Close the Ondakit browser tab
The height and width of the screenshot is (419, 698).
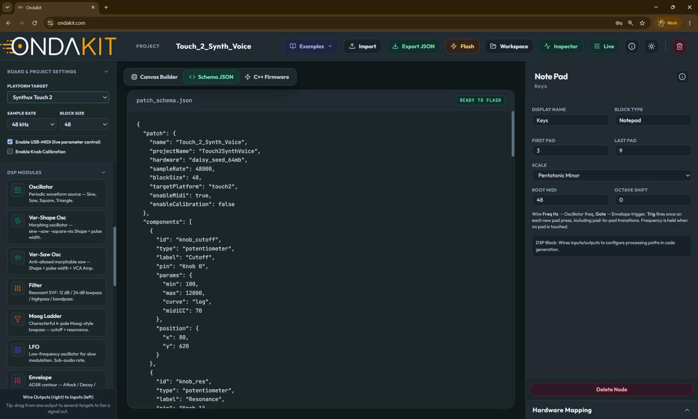click(93, 7)
